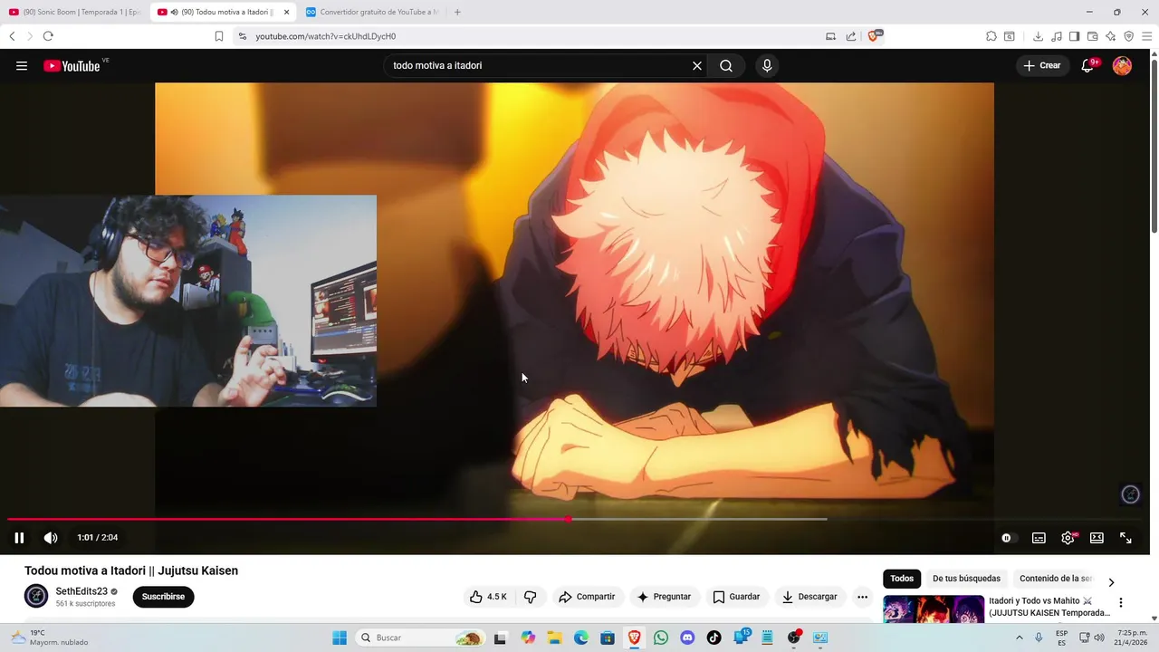Toggle theater mode

[x=1097, y=538]
